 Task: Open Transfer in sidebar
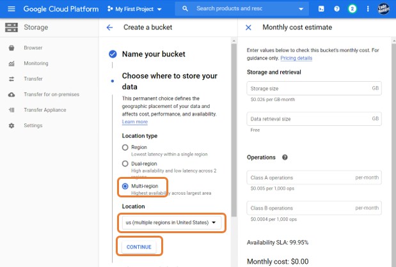pyautogui.click(x=33, y=79)
